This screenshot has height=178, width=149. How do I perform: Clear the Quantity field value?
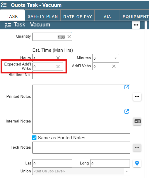[69, 37]
